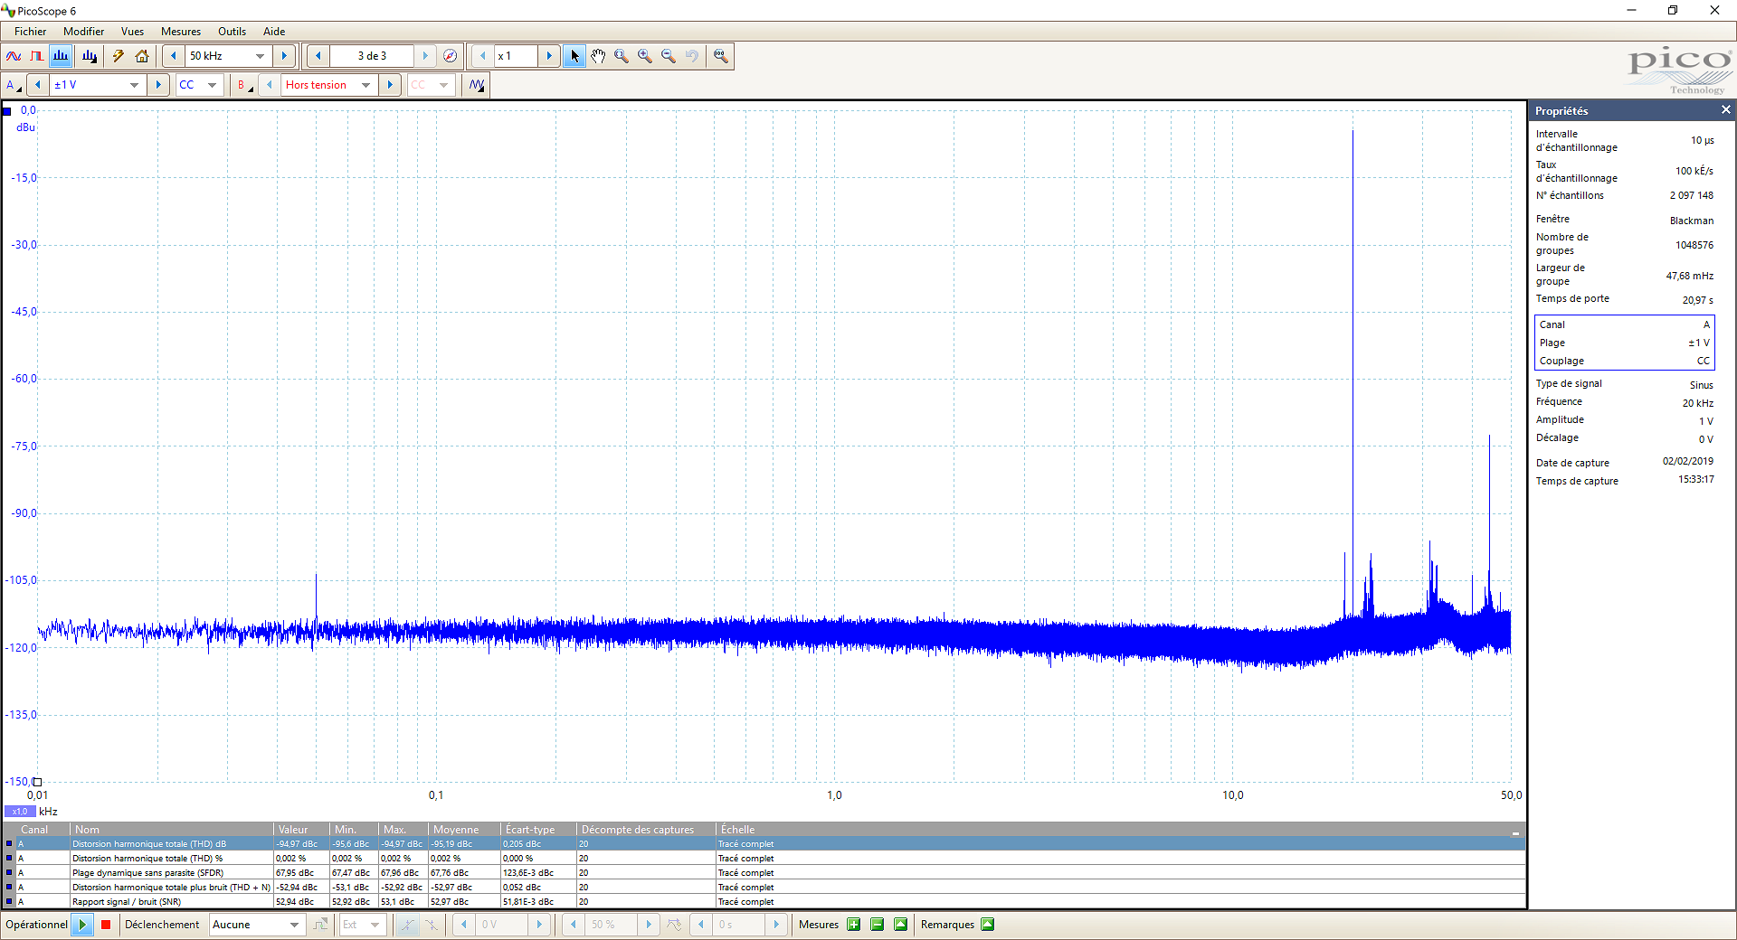Toggle the Remarques notes area icon
The width and height of the screenshot is (1737, 940).
tap(987, 925)
